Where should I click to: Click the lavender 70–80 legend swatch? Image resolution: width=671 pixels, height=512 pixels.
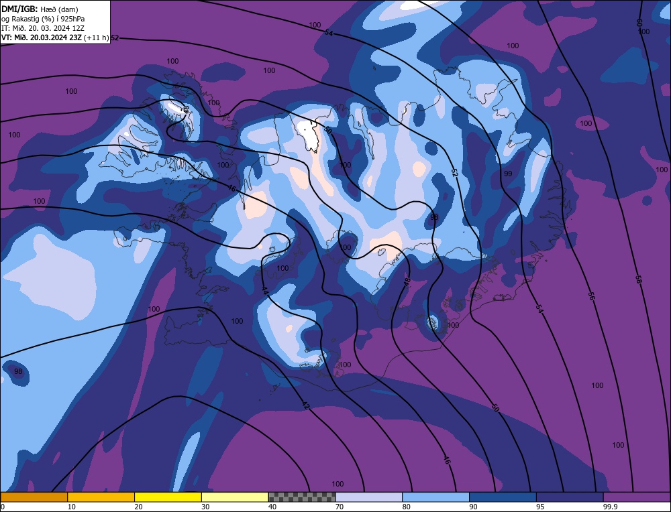point(369,497)
